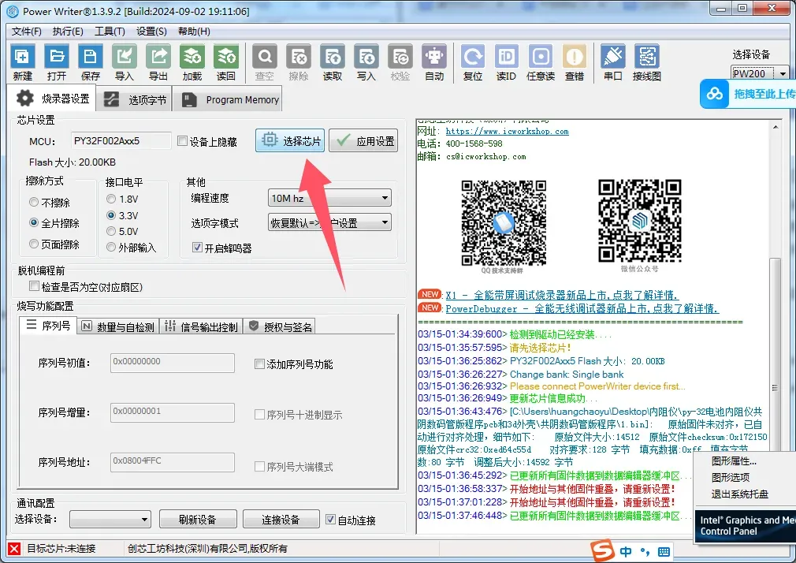Toggle the Sogou 中 Chinese mode indicator
Screen dimensions: 796x563
point(626,552)
